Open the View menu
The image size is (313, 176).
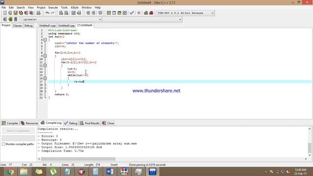(31, 8)
